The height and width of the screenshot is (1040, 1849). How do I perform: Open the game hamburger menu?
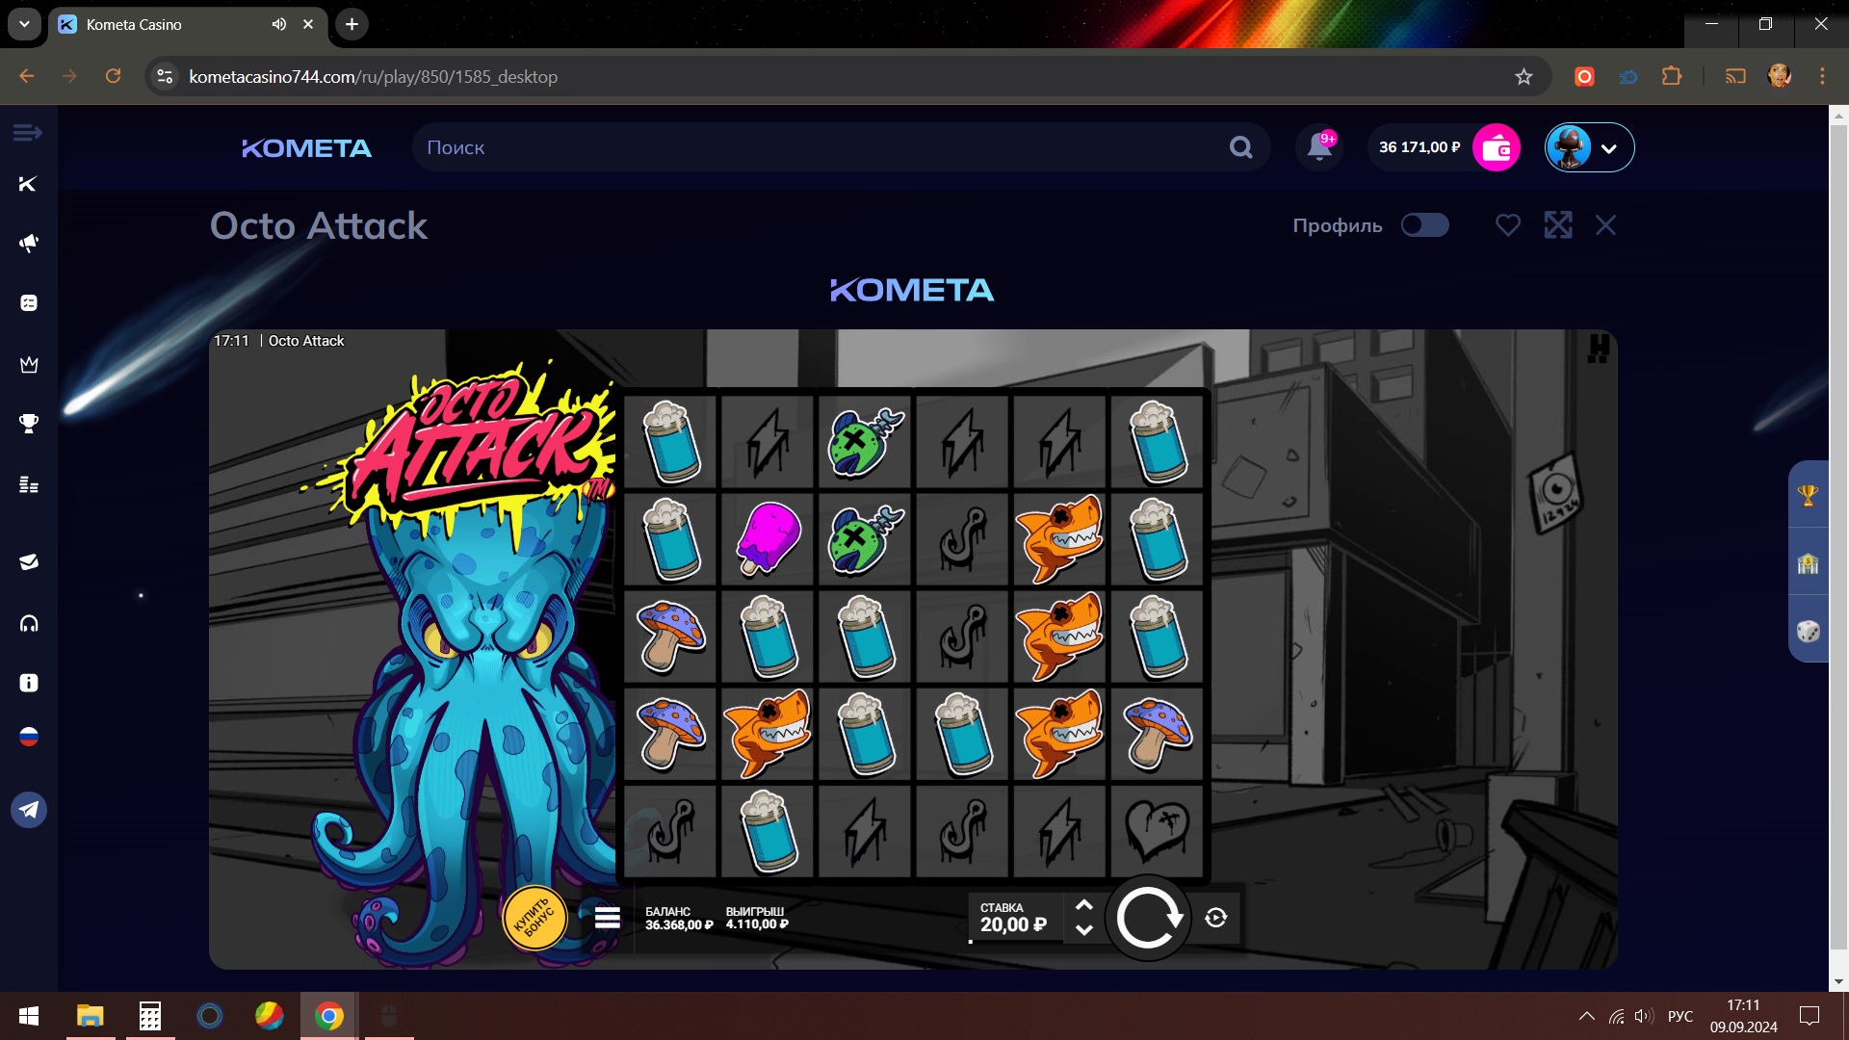coord(607,917)
